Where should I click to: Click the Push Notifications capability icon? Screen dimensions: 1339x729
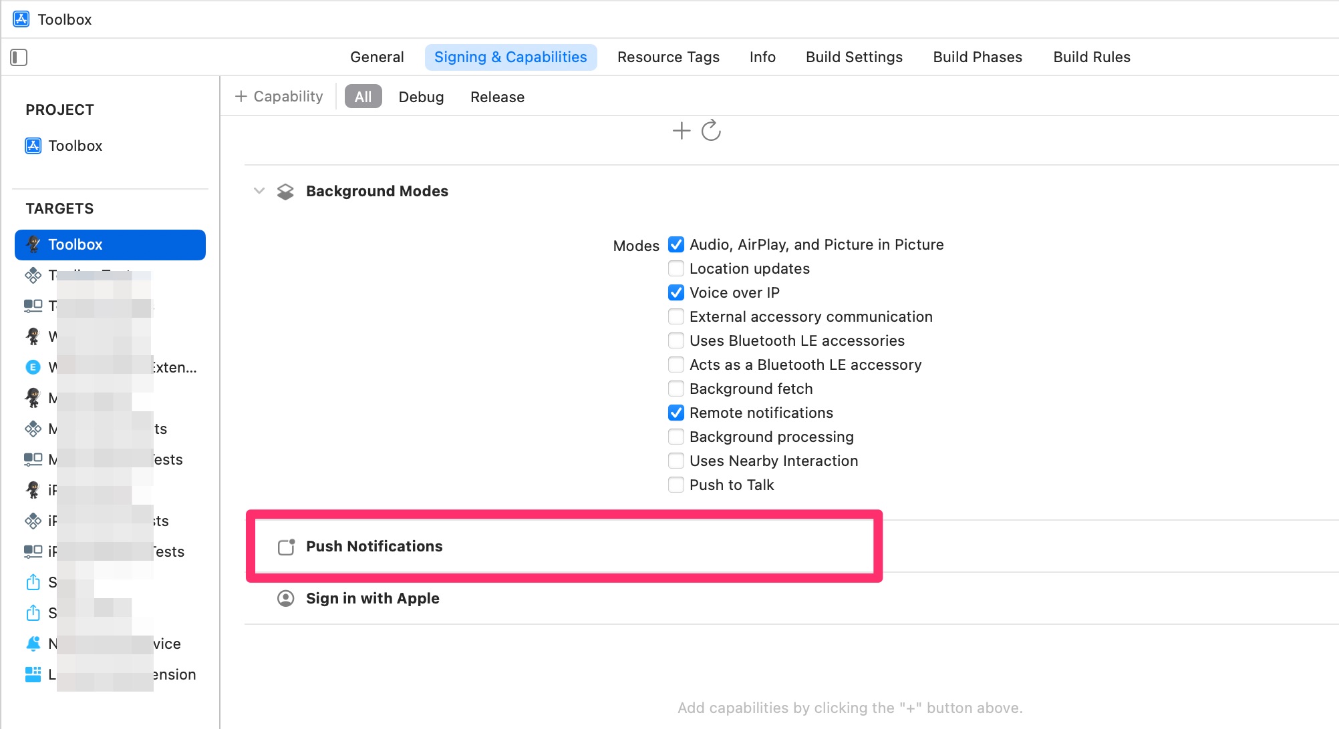click(285, 546)
